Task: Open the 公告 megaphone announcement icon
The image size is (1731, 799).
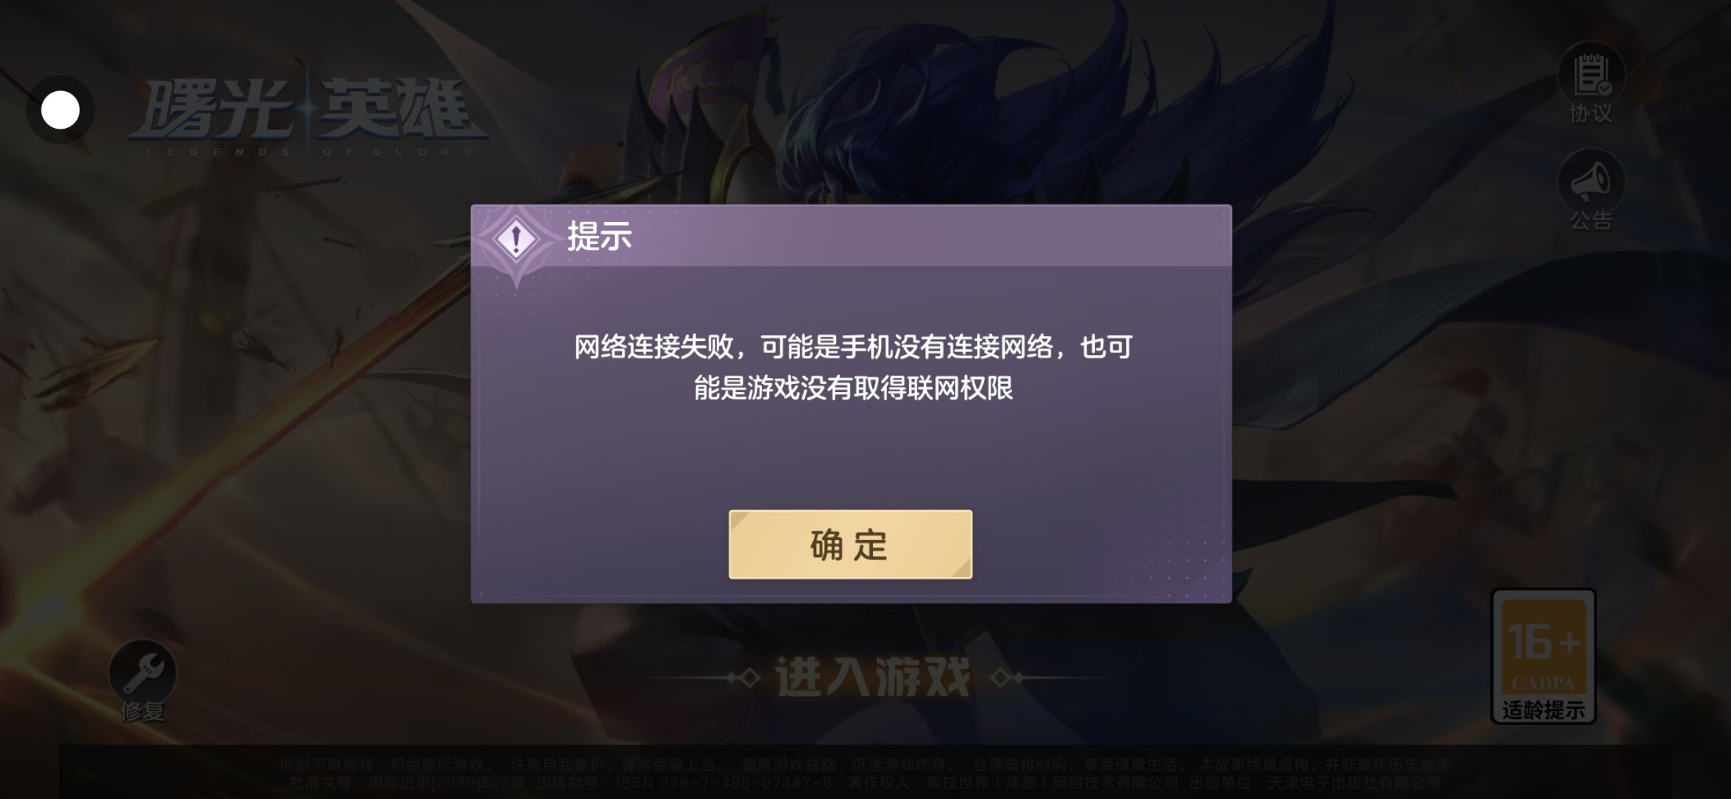Action: (x=1591, y=183)
